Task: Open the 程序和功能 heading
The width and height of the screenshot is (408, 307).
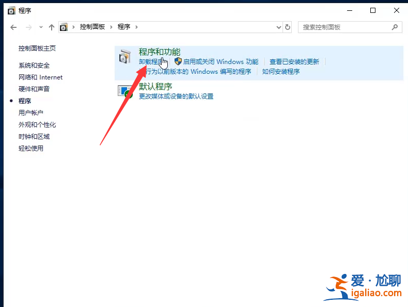Action: 160,52
